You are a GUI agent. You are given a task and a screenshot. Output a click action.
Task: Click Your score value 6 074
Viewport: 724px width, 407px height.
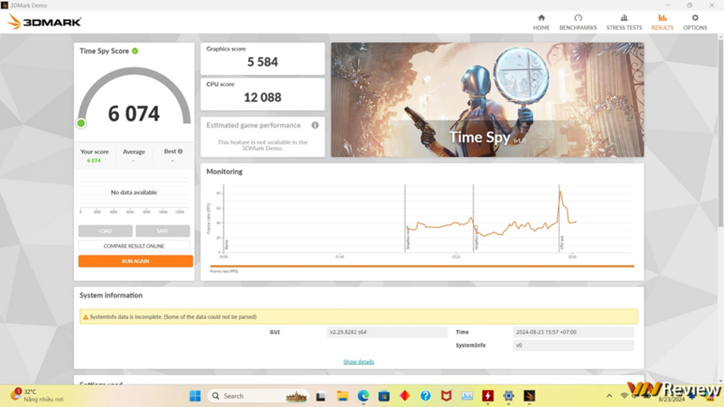pos(94,160)
